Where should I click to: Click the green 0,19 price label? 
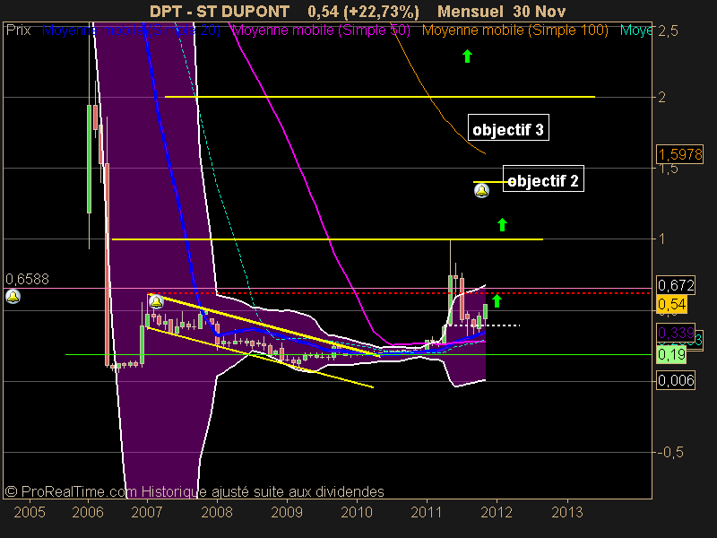pyautogui.click(x=671, y=354)
